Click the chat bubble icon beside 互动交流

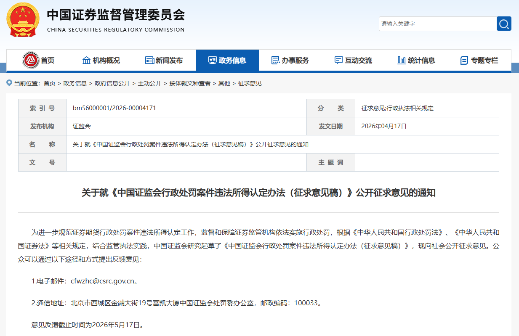click(338, 60)
